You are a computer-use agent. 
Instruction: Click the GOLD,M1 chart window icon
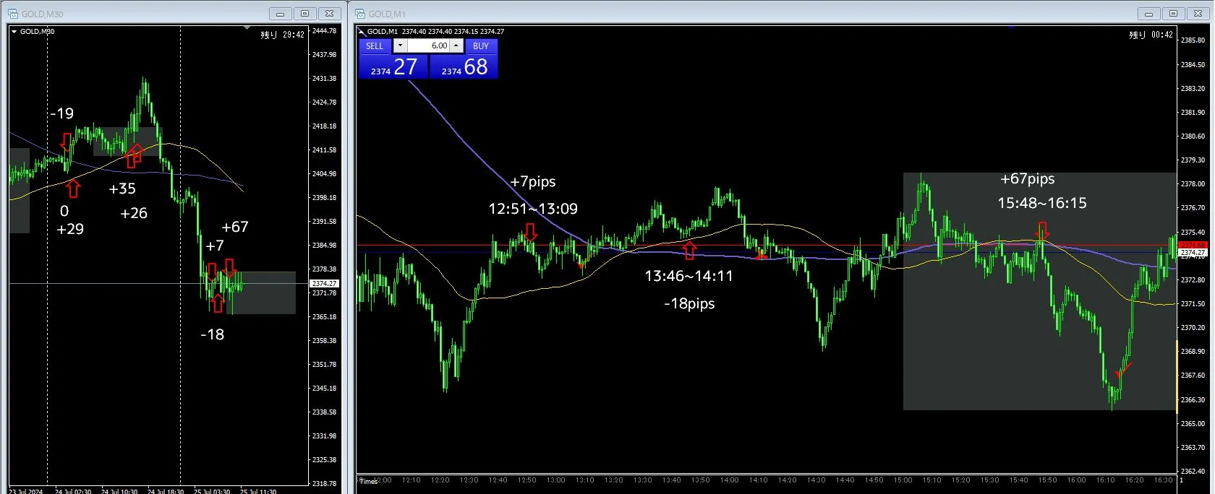coord(360,14)
